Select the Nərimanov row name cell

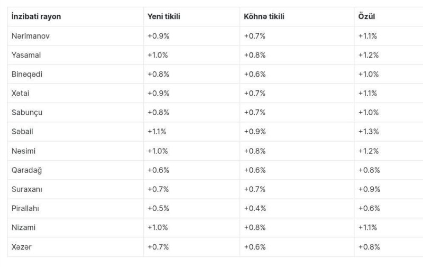click(x=31, y=36)
